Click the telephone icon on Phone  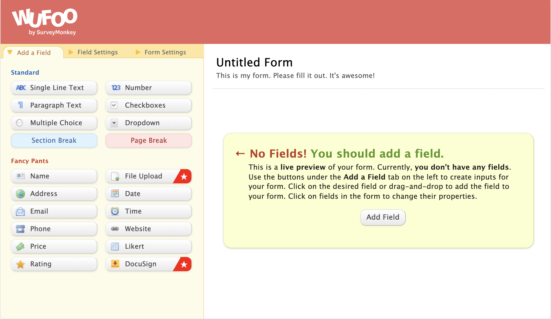tap(20, 229)
